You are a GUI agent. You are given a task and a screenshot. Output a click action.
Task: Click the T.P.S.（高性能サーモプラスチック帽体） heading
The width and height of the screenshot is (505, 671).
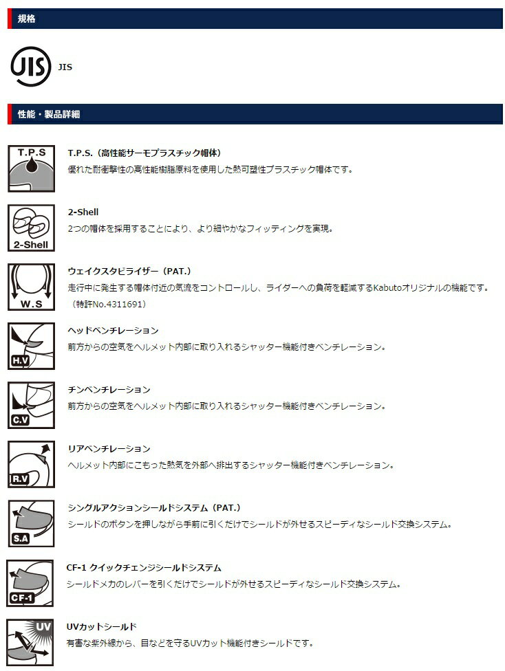144,153
